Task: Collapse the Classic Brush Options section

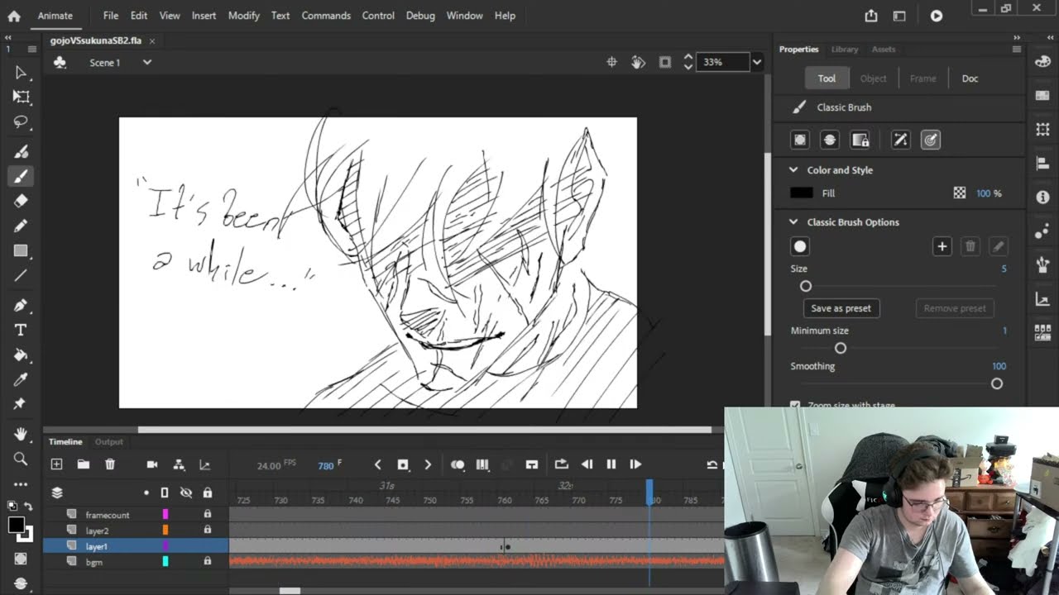Action: pyautogui.click(x=793, y=221)
